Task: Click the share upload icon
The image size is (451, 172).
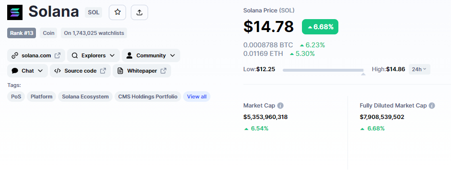Action: pos(139,12)
